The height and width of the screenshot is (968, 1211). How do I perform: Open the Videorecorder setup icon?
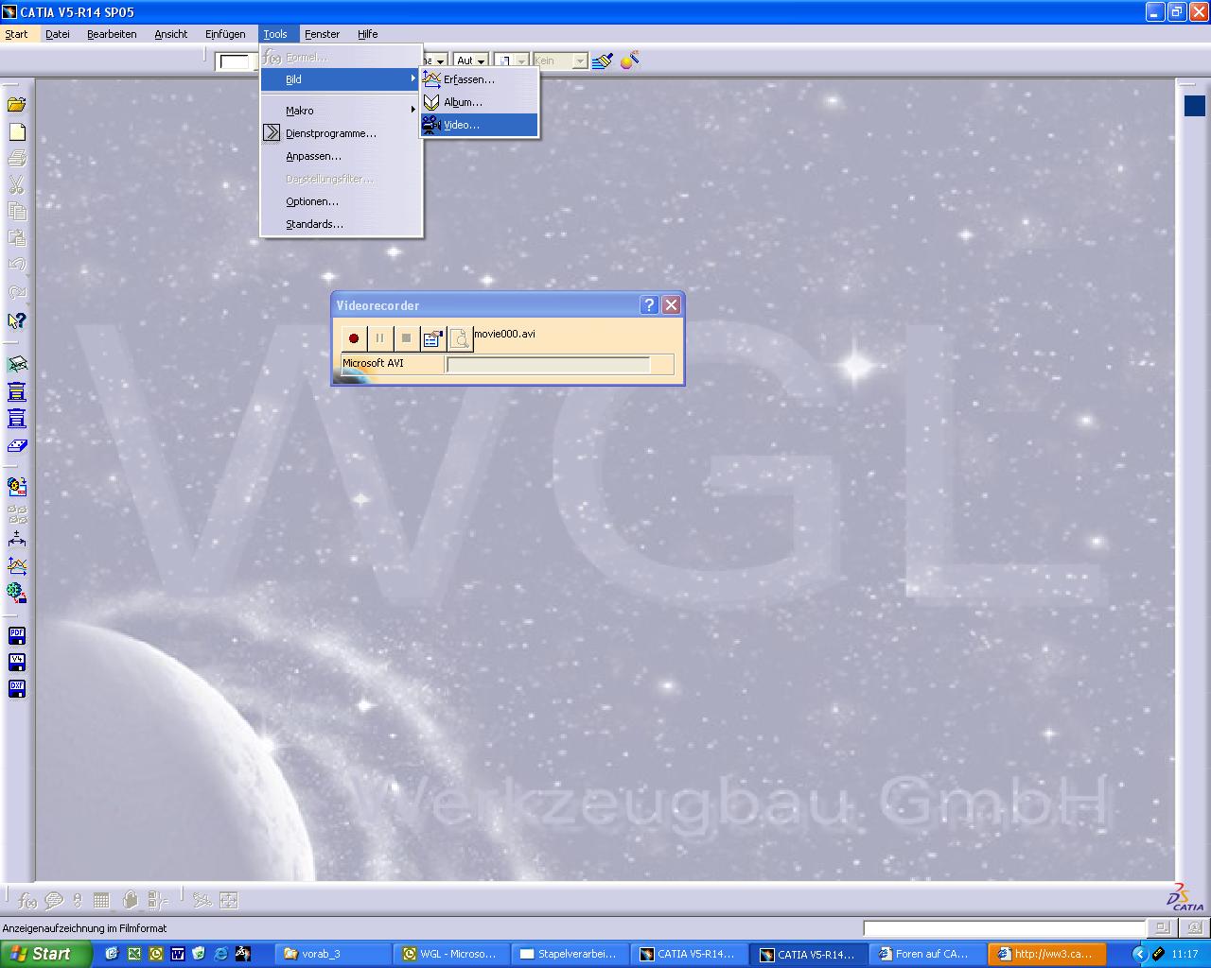tap(433, 338)
